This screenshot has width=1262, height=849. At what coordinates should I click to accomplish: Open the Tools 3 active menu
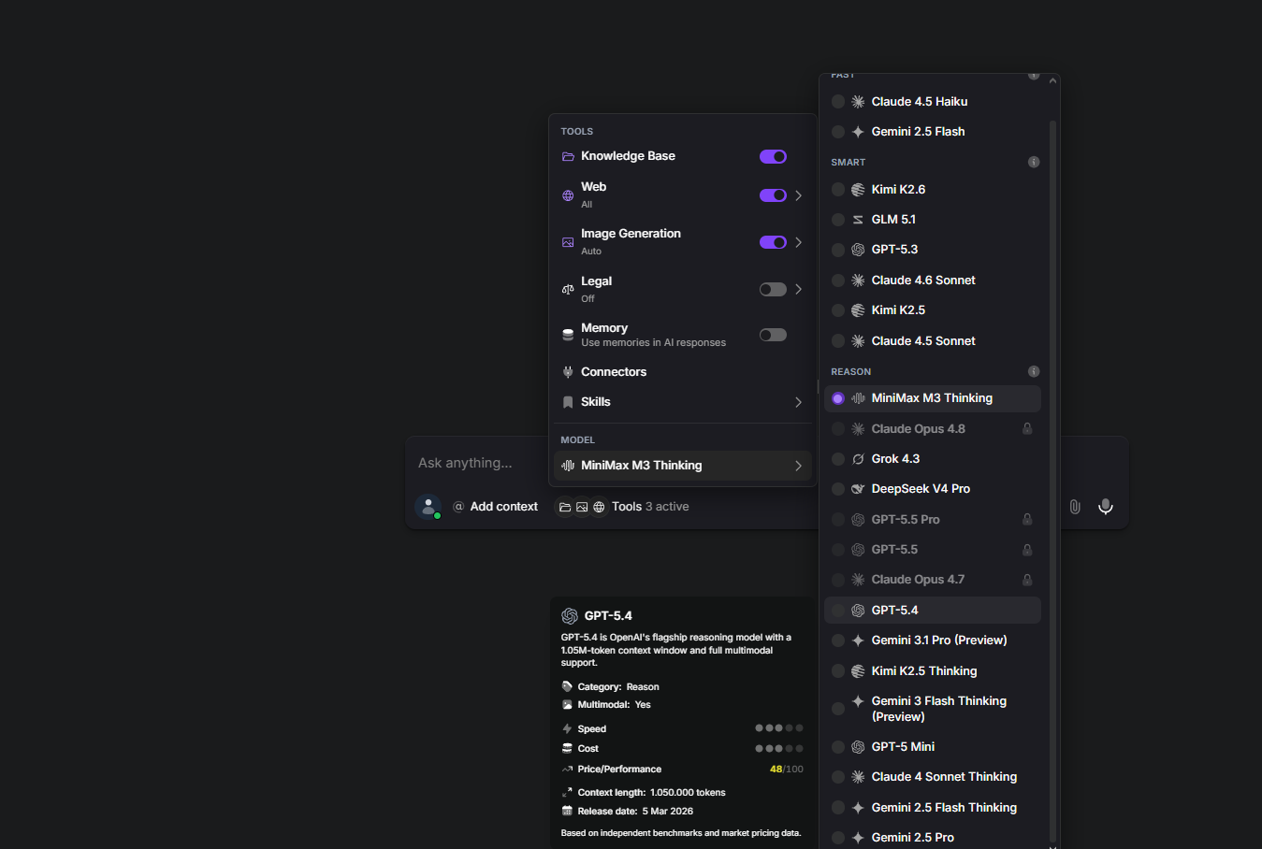[x=623, y=507]
